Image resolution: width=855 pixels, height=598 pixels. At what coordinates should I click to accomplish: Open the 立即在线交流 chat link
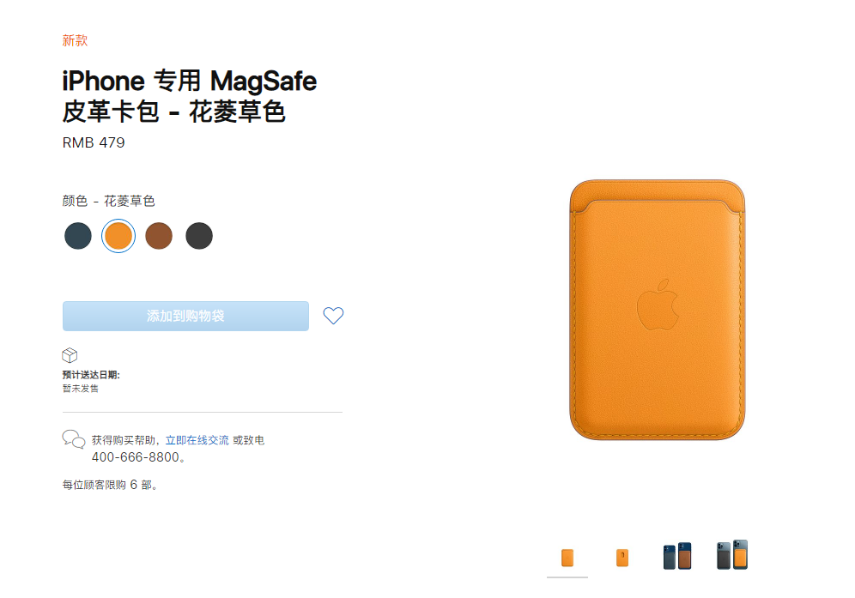tap(197, 440)
